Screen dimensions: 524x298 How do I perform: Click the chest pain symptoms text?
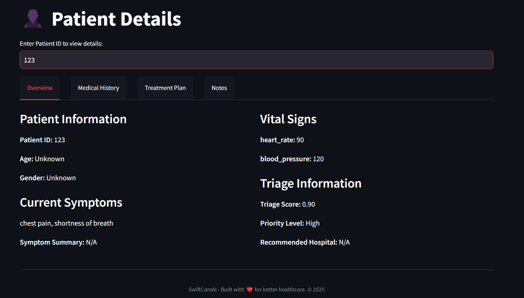(66, 223)
